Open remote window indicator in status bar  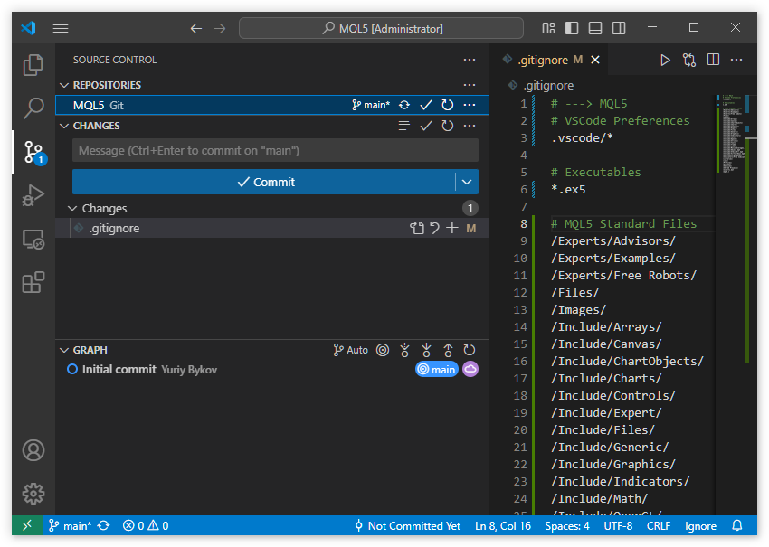(x=27, y=525)
